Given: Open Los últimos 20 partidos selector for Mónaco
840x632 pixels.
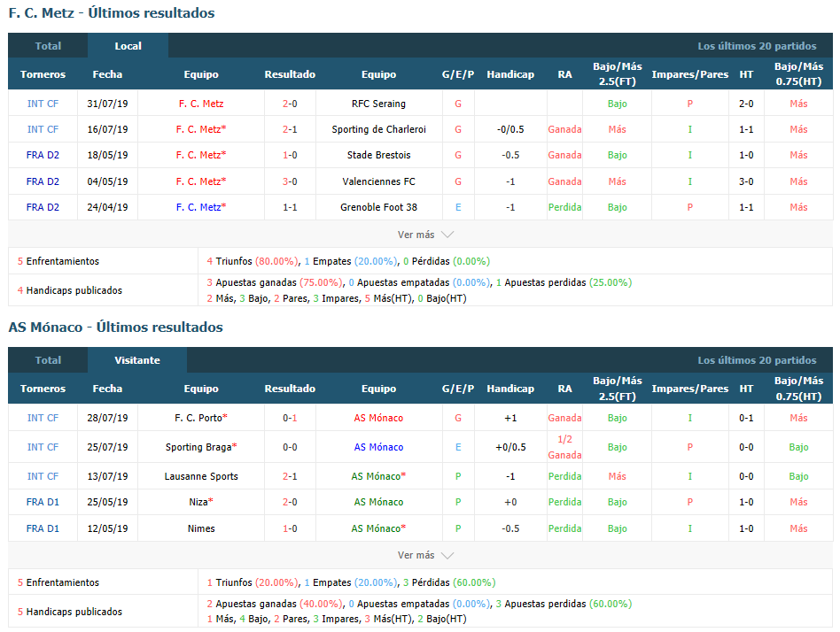Looking at the screenshot, I should pos(757,360).
